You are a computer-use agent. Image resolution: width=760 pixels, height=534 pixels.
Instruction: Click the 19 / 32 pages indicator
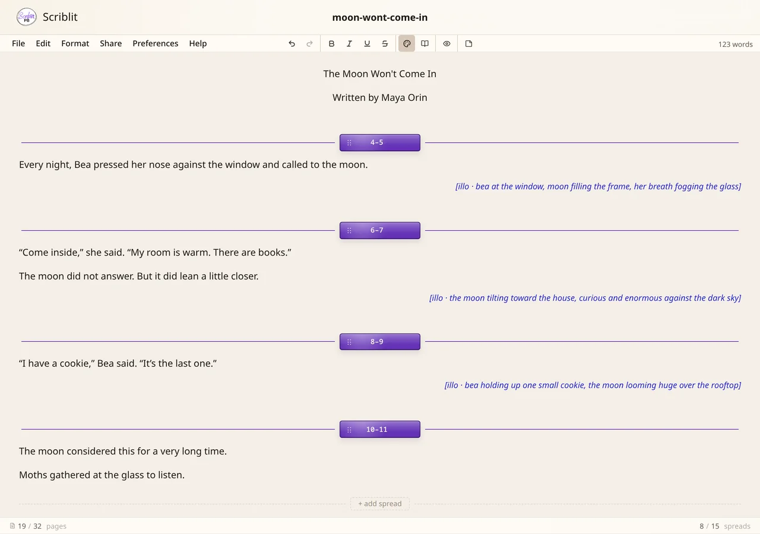[39, 526]
